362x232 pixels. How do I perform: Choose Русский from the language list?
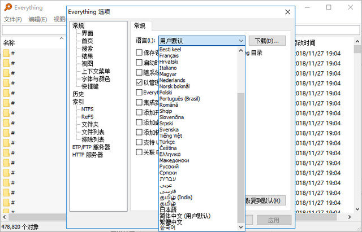pos(169,167)
